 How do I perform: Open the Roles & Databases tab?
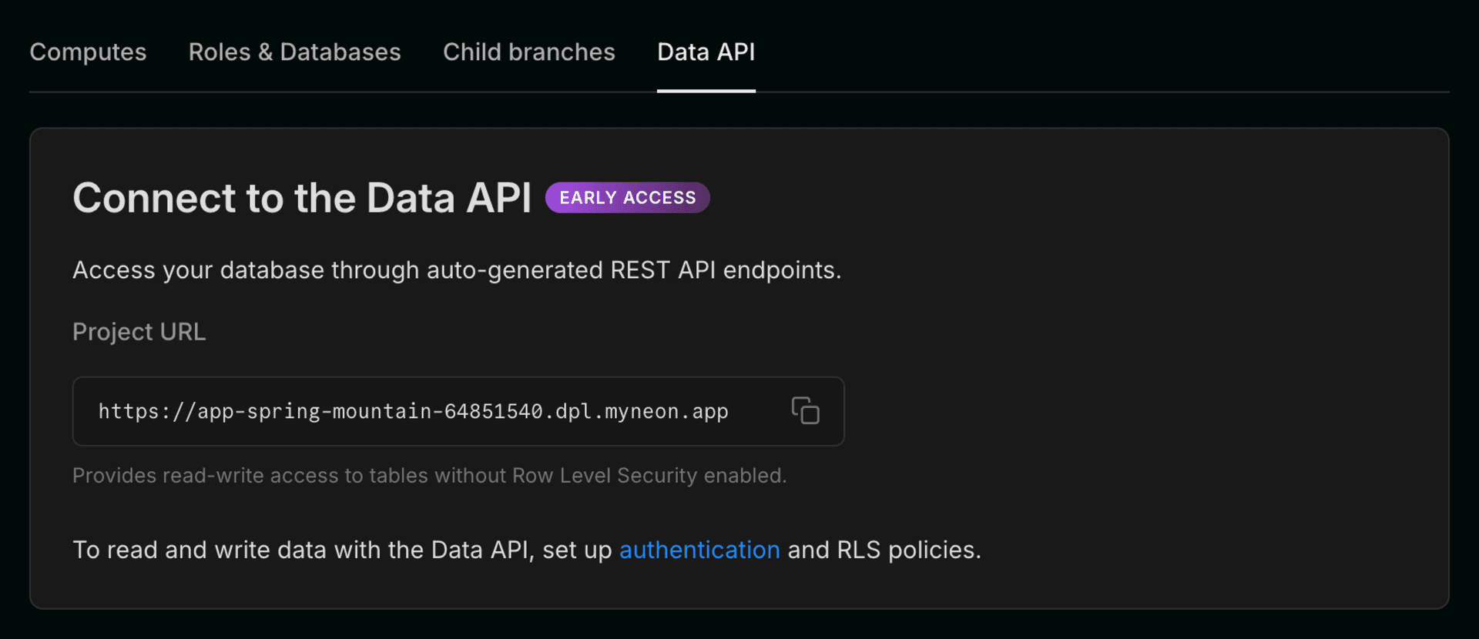[x=294, y=52]
